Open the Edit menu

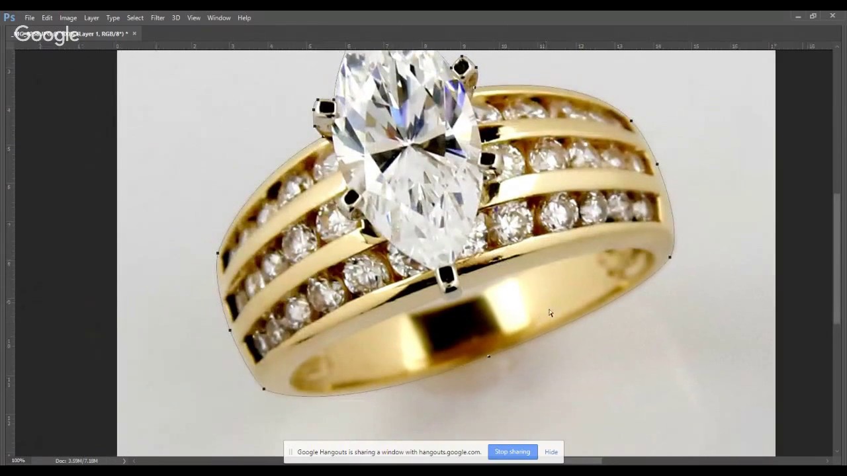[x=47, y=18]
